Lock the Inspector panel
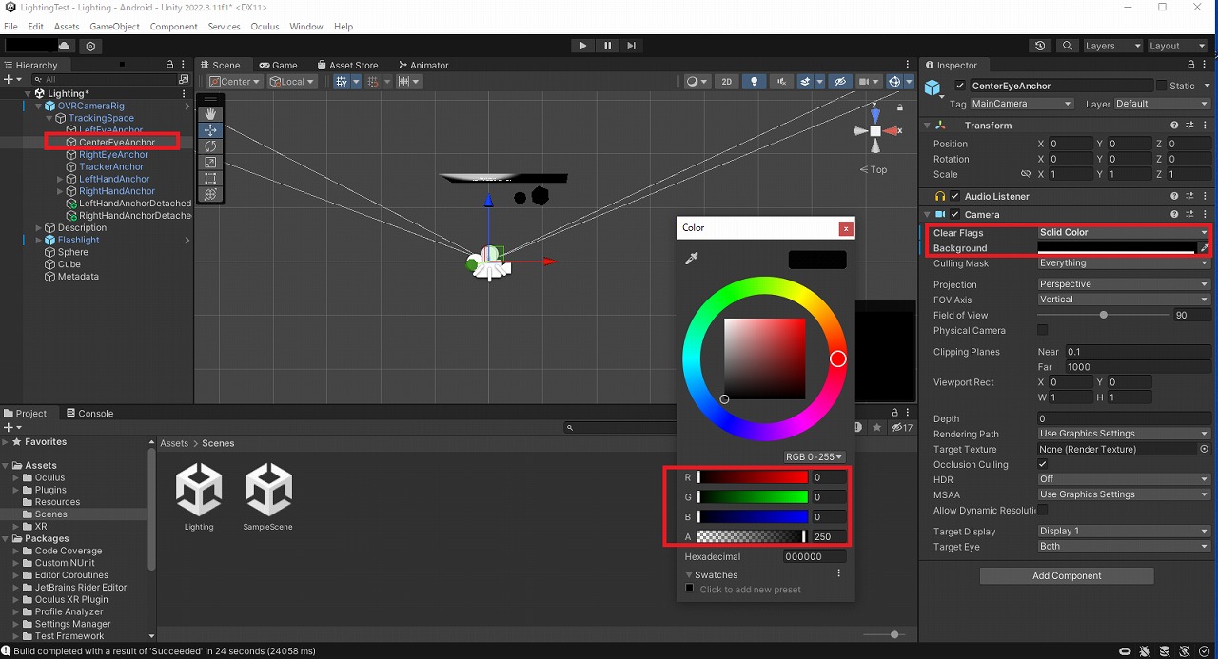Image resolution: width=1218 pixels, height=659 pixels. tap(1193, 66)
